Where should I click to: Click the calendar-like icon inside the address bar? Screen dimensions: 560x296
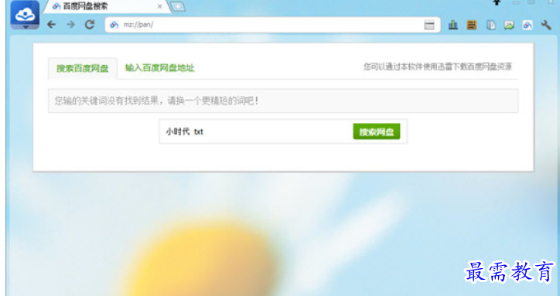[x=429, y=25]
